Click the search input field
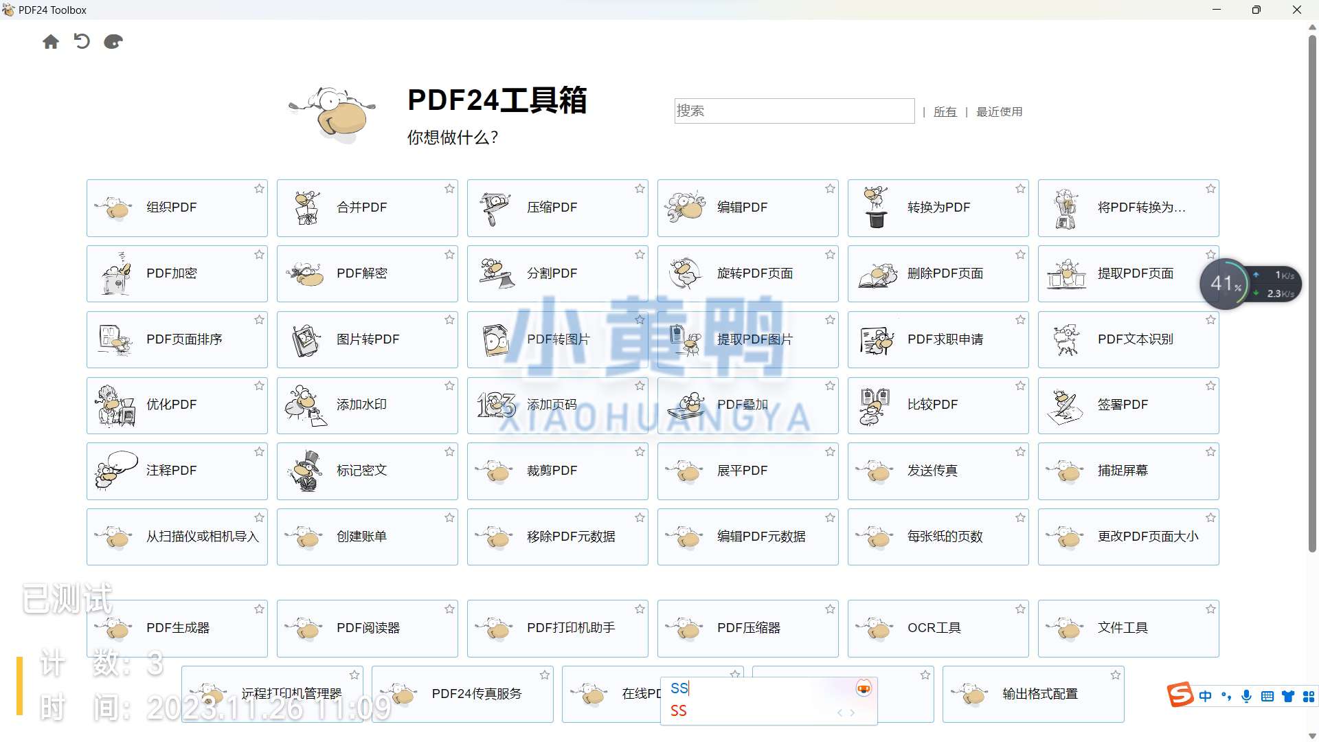 pos(794,111)
